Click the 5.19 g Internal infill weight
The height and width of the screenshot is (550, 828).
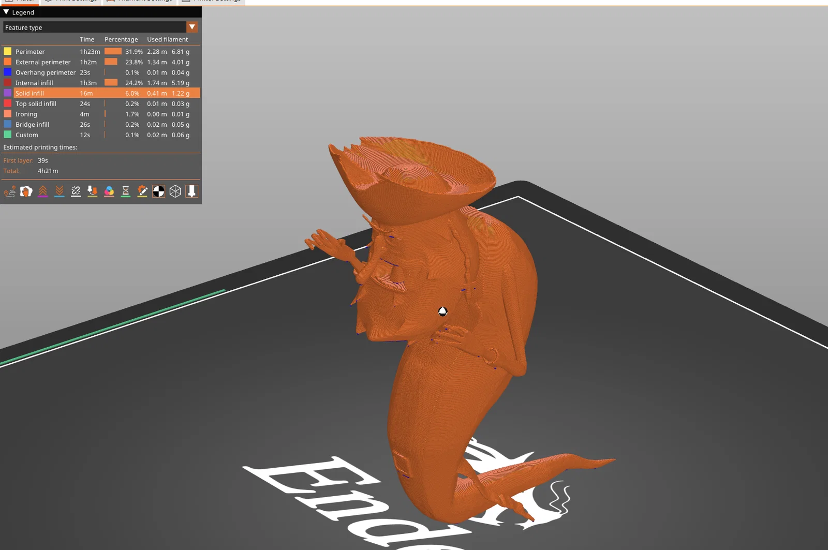181,83
